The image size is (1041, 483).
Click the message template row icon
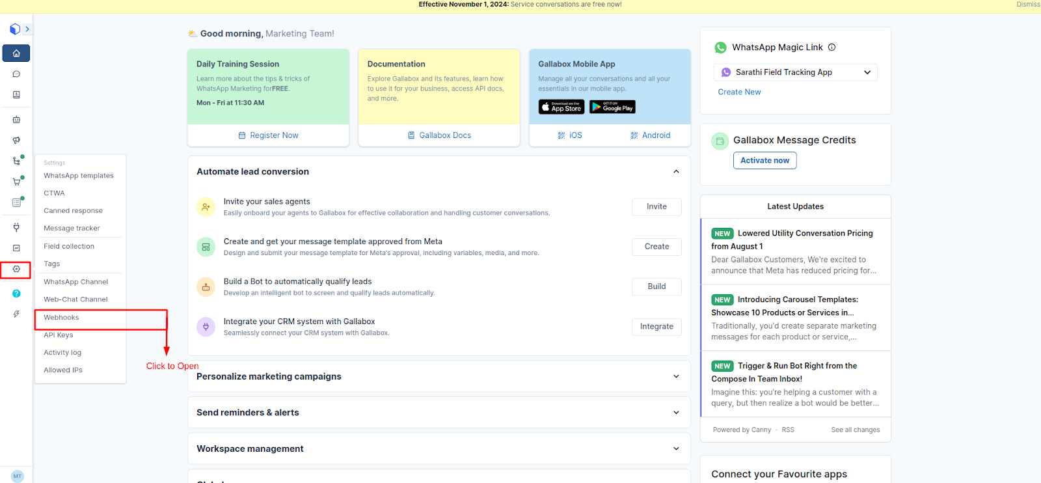206,247
